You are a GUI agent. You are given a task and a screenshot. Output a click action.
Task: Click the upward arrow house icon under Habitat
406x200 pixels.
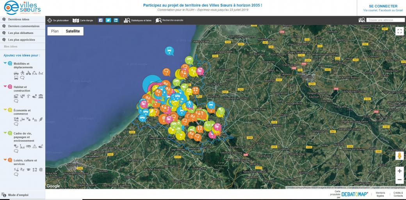pyautogui.click(x=28, y=96)
